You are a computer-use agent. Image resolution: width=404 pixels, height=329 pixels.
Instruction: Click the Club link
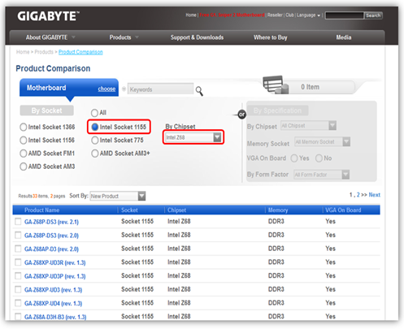(x=289, y=15)
